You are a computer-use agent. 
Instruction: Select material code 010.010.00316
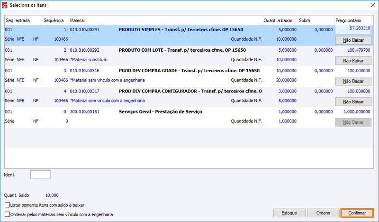click(x=85, y=71)
